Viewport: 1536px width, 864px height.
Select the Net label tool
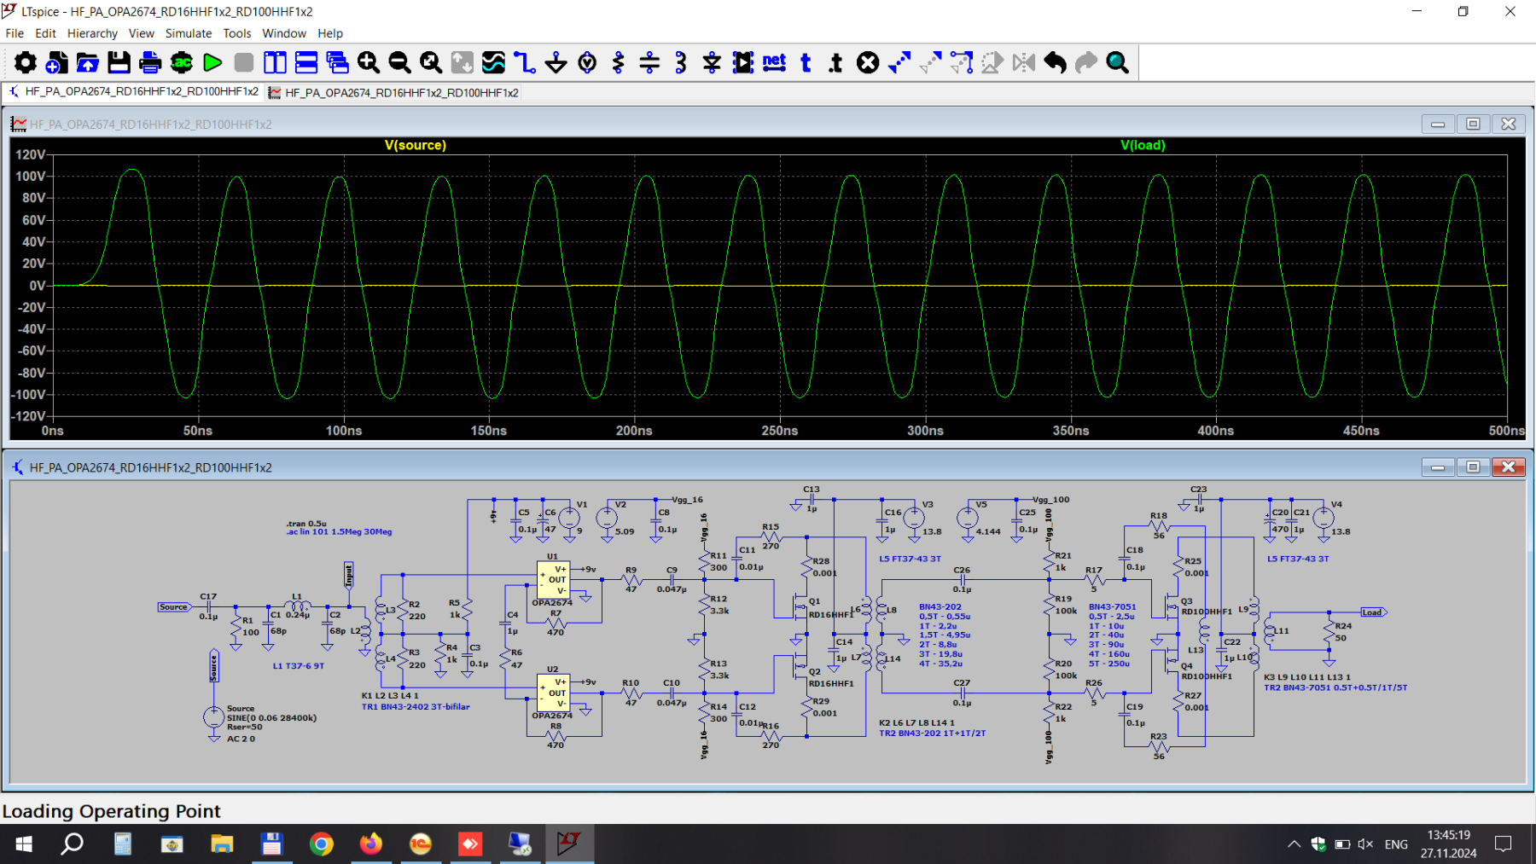coord(774,62)
